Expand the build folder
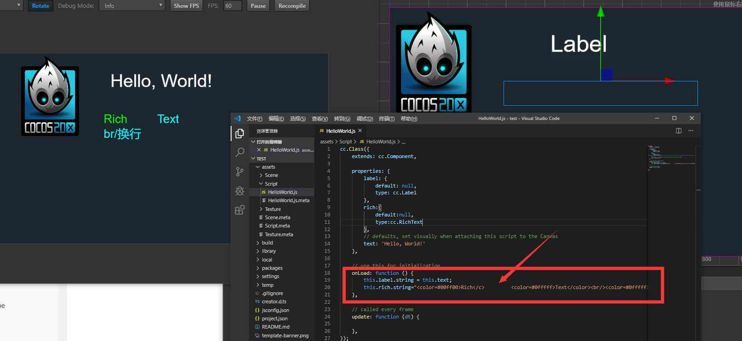This screenshot has width=742, height=341. pos(258,243)
